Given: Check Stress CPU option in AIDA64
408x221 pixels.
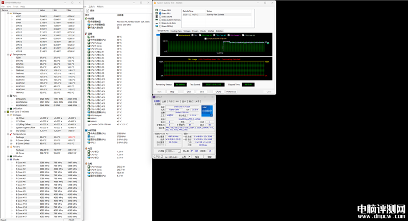Looking at the screenshot, I should point(160,10).
